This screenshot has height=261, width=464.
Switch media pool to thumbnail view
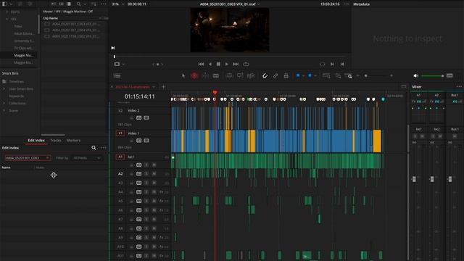point(61,4)
